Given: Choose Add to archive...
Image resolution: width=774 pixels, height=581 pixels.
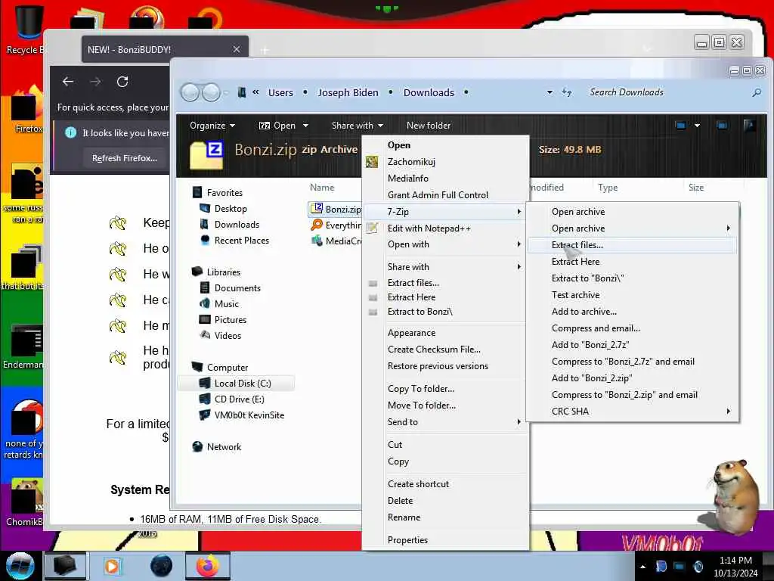Looking at the screenshot, I should 633,311.
